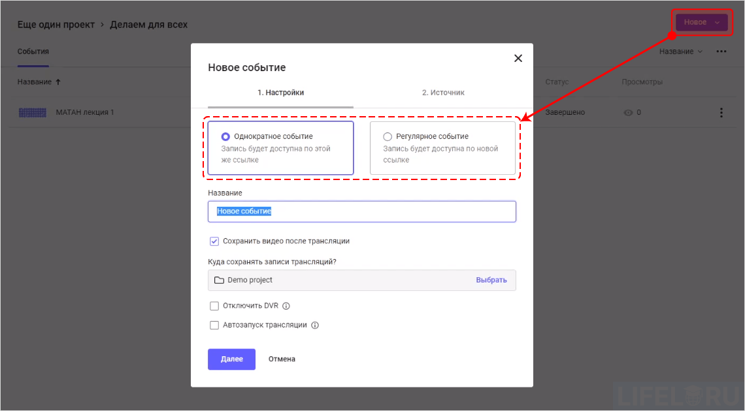Viewport: 745px width, 411px height.
Task: Open the 1. Настройки tab
Action: click(280, 93)
